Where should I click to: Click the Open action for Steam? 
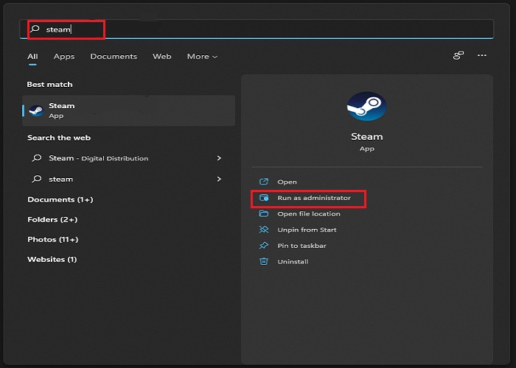(x=287, y=182)
